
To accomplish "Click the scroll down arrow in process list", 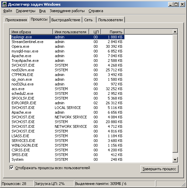I will point(175,160).
